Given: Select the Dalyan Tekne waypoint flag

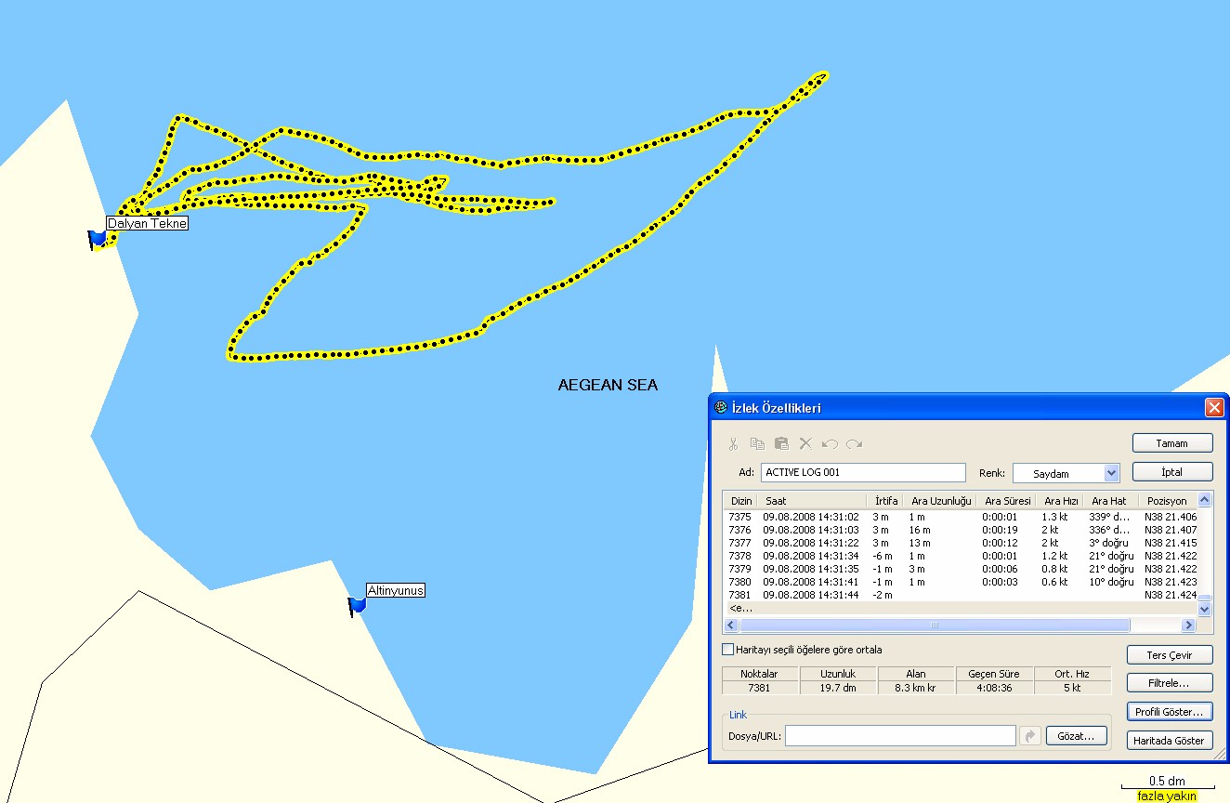Looking at the screenshot, I should click(97, 240).
